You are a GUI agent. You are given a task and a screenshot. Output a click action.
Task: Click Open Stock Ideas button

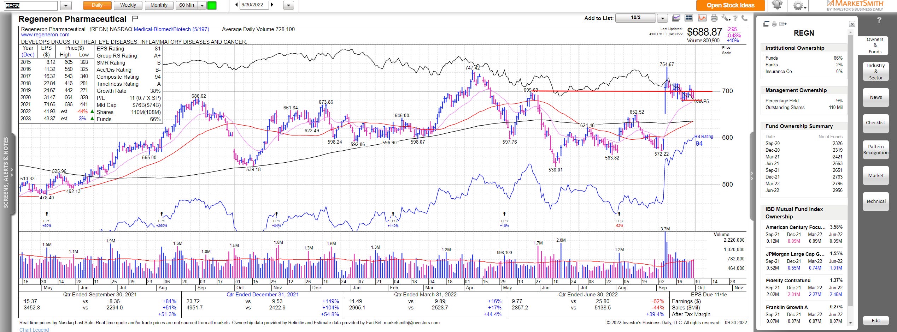coord(731,5)
